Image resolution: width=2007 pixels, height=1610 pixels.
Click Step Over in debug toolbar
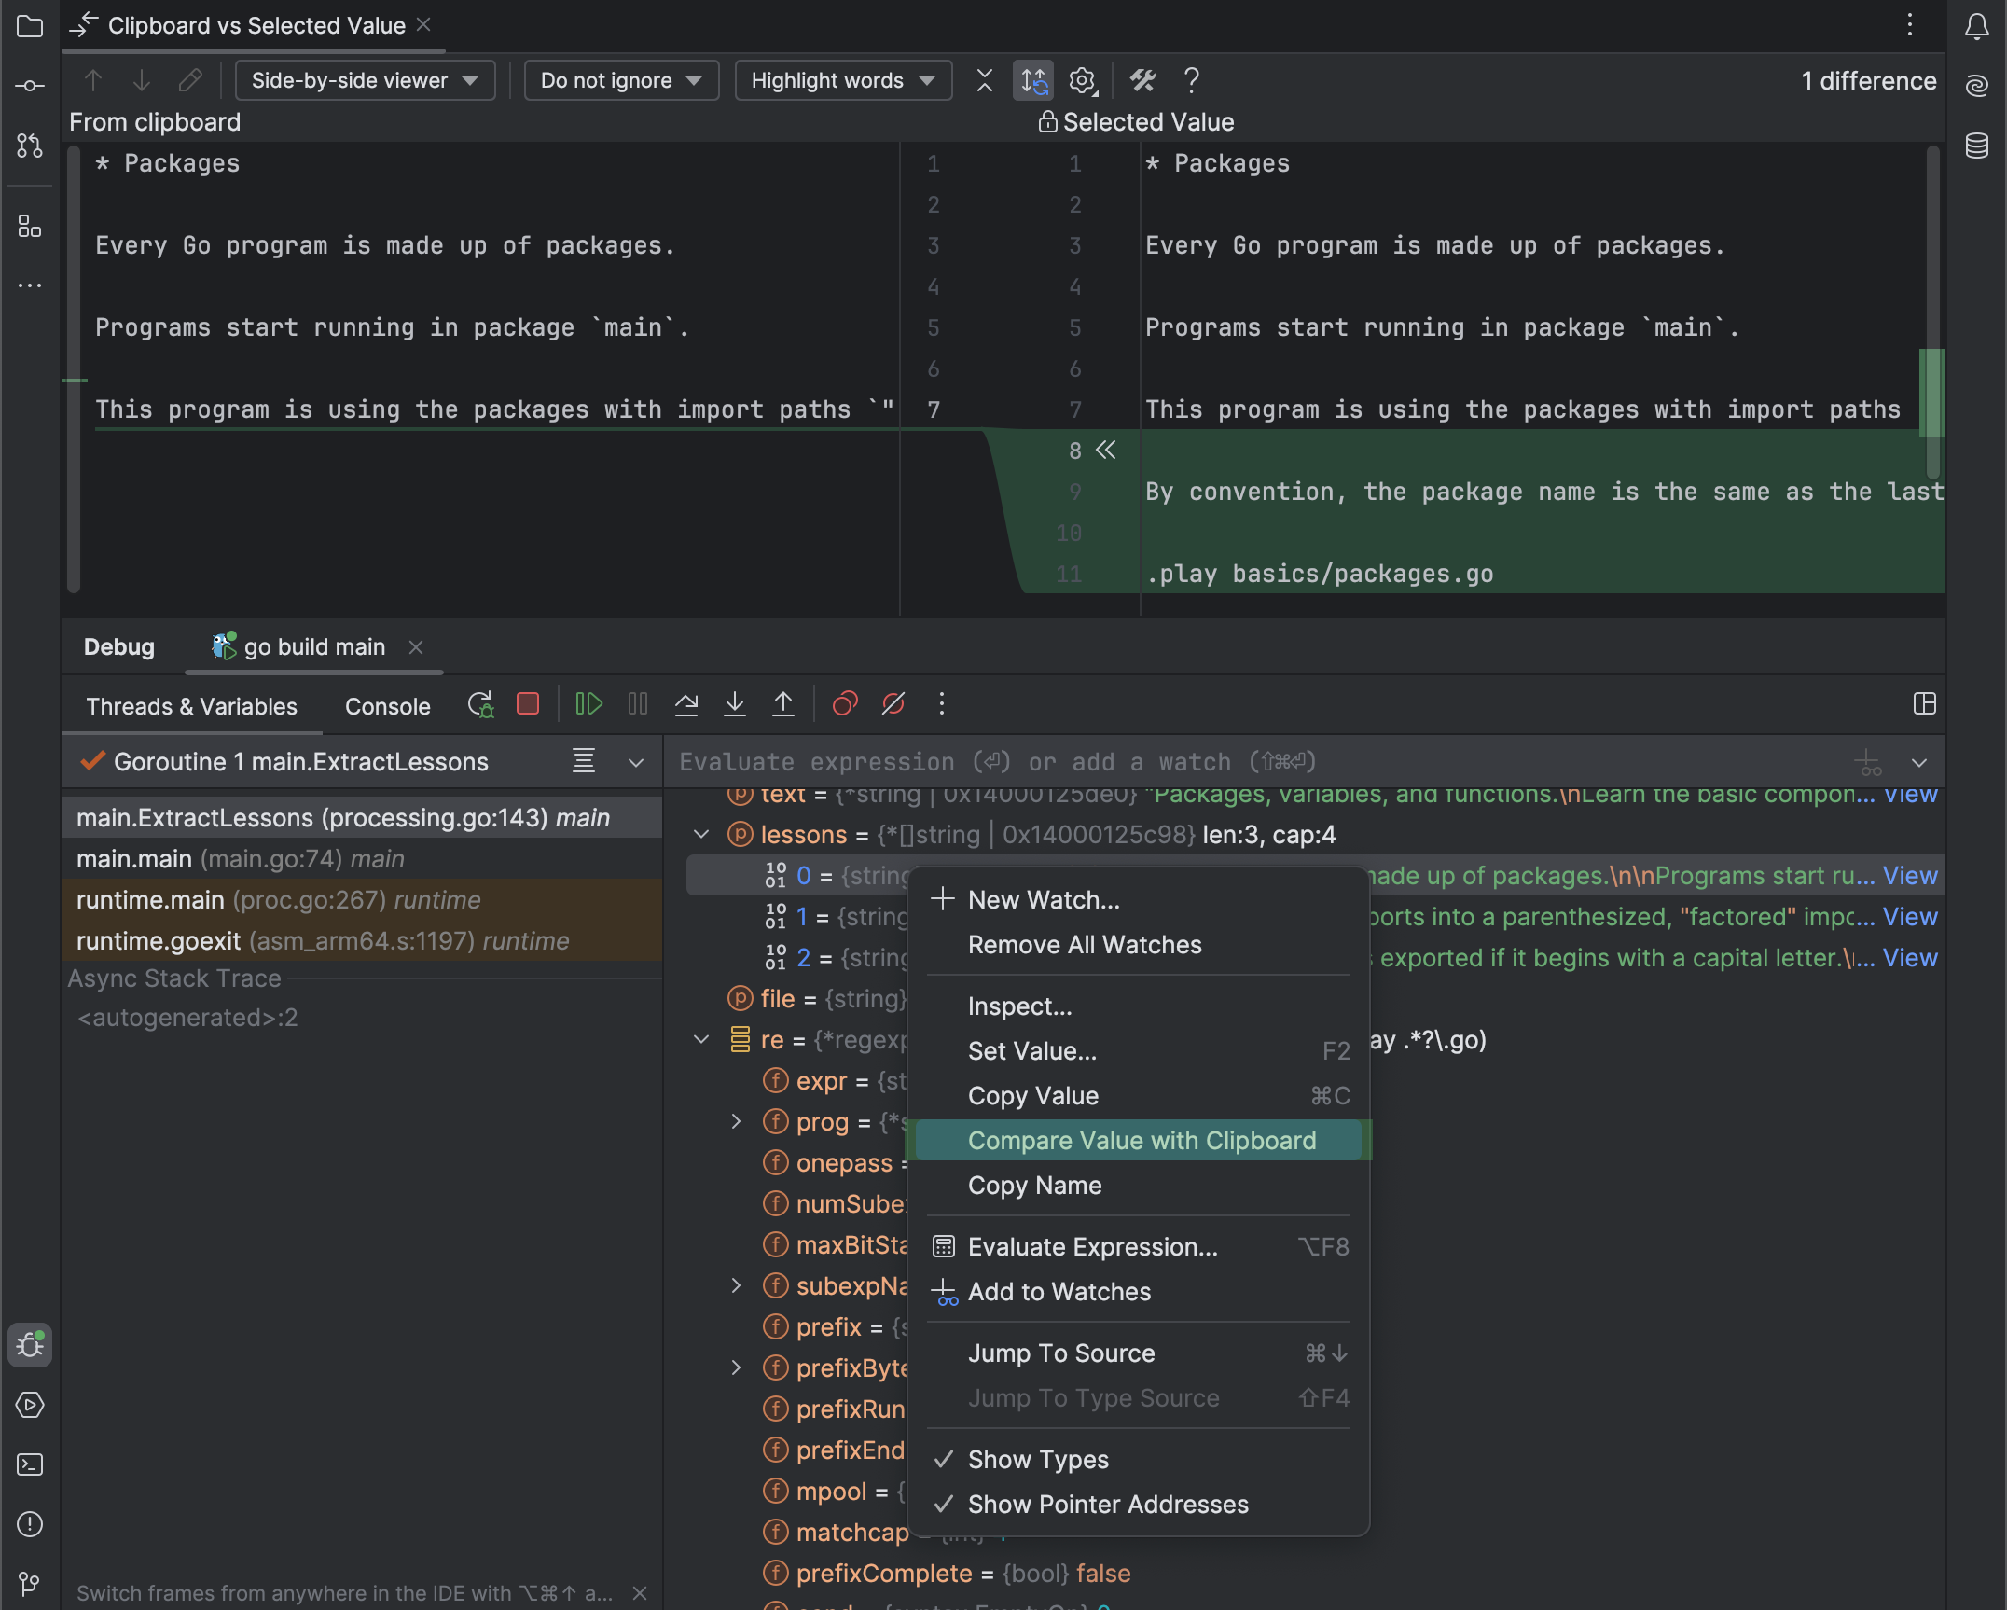pyautogui.click(x=686, y=703)
